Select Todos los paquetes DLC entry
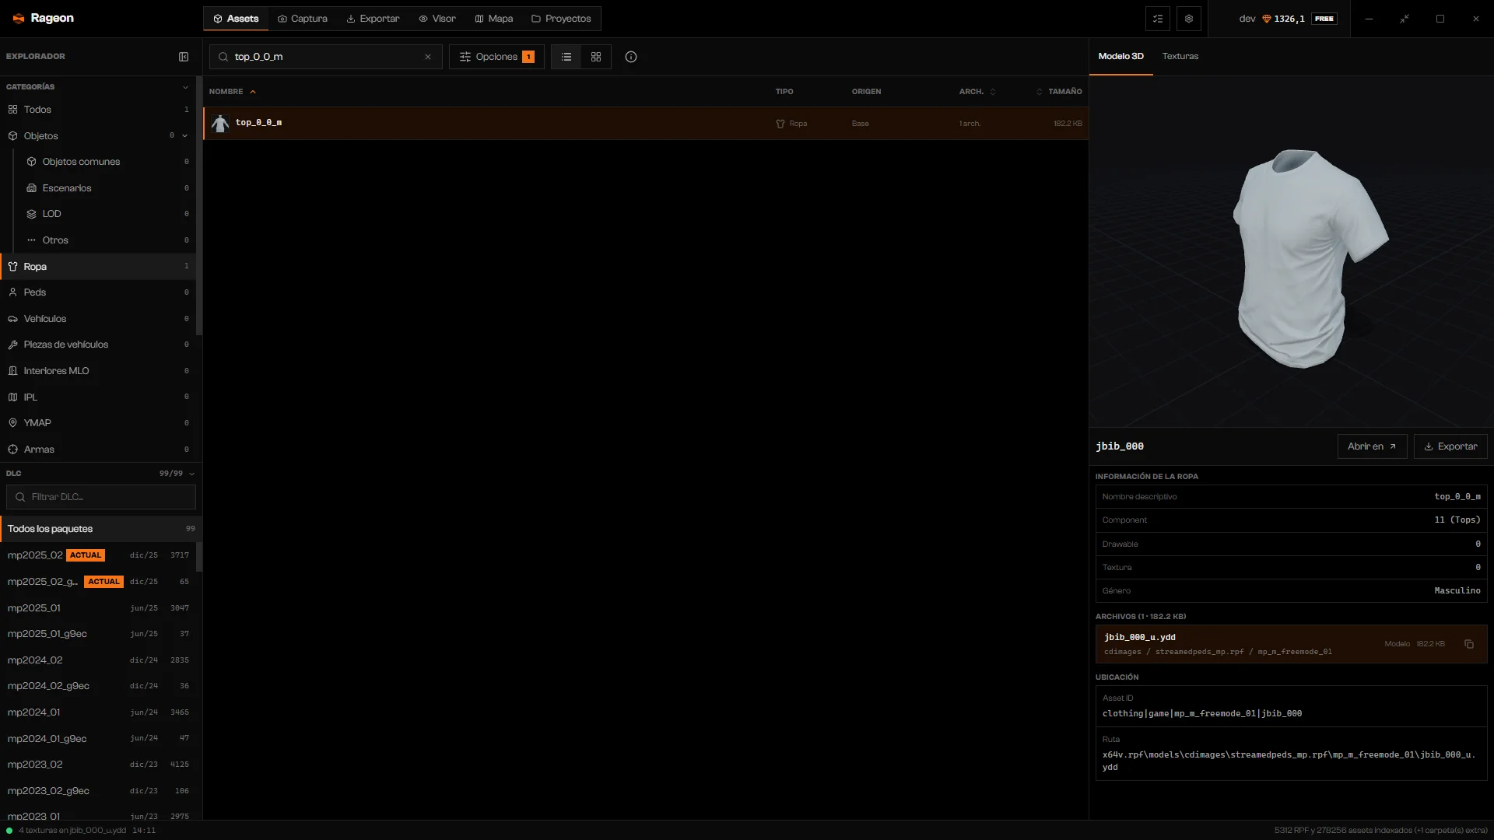The width and height of the screenshot is (1494, 840). [100, 529]
